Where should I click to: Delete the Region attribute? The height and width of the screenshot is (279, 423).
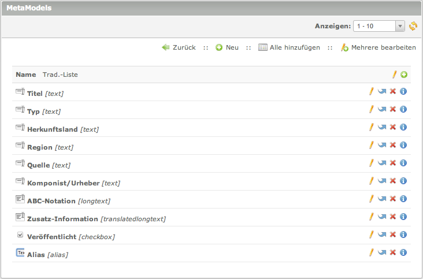(393, 145)
